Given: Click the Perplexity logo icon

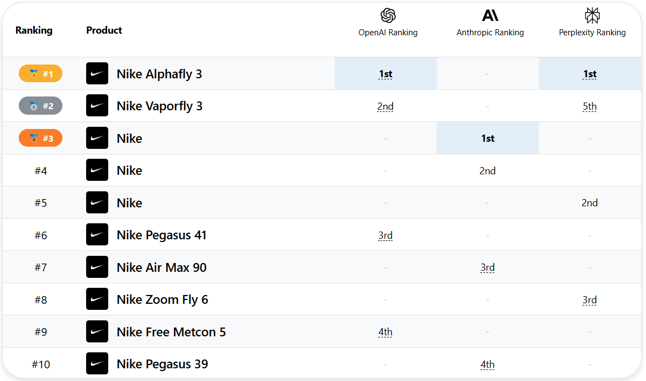Looking at the screenshot, I should 592,15.
